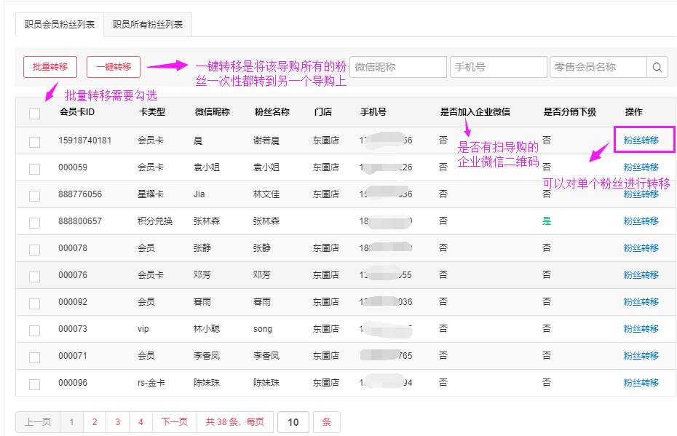Click the 一键转移 button
This screenshot has width=677, height=436.
tap(114, 67)
